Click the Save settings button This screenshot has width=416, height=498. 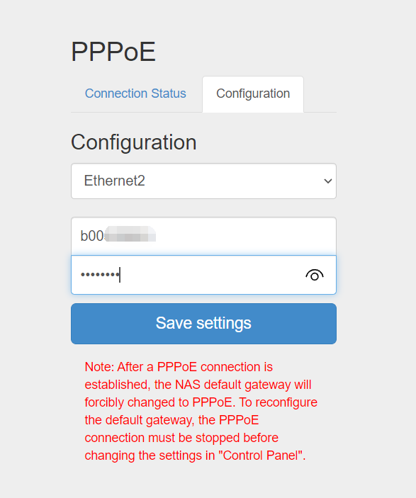203,324
